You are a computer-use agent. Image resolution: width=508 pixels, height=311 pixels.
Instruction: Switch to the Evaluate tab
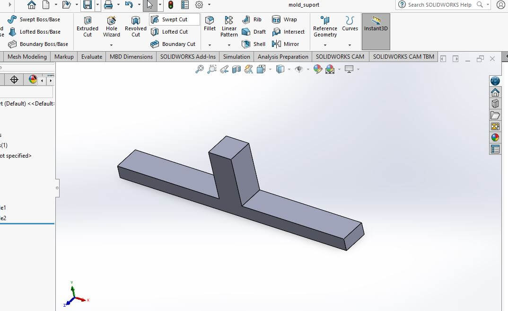(x=92, y=57)
